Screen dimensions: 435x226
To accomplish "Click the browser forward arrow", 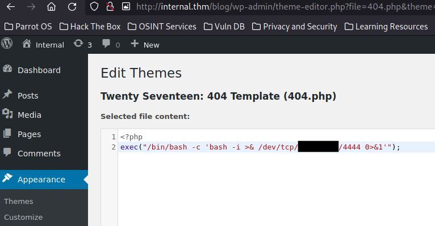I will click(x=31, y=7).
